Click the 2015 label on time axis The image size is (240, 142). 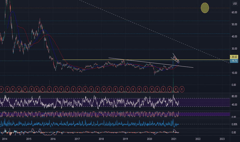pos(29,139)
